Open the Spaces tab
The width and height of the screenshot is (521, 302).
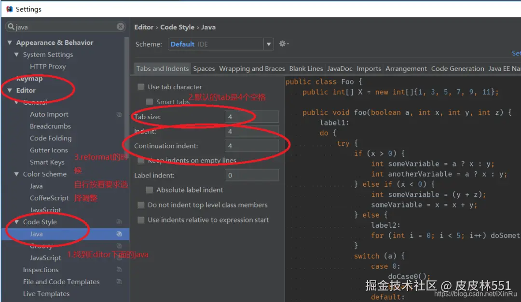click(x=204, y=69)
